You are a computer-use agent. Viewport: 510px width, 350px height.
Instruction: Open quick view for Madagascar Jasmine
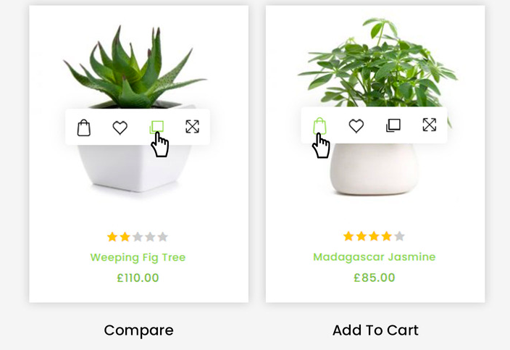[430, 125]
